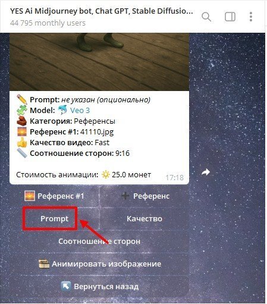Image resolution: width=267 pixels, height=304 pixels.
Task: Click the chest icon on Анимировать изображение
Action: tap(44, 264)
